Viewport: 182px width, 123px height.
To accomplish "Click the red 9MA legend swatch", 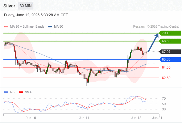I will tap(21, 92).
